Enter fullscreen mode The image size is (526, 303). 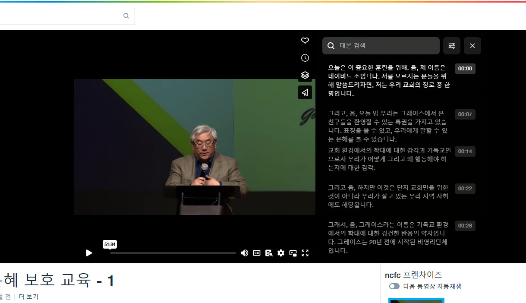305,253
